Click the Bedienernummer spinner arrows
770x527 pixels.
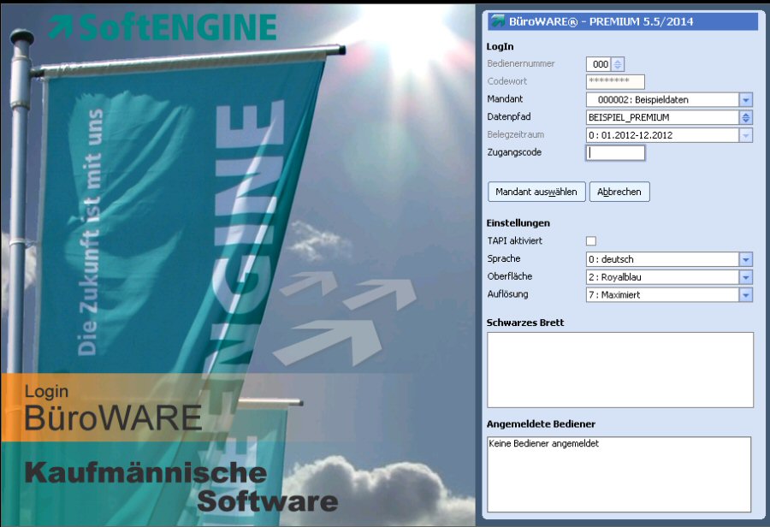click(x=618, y=64)
